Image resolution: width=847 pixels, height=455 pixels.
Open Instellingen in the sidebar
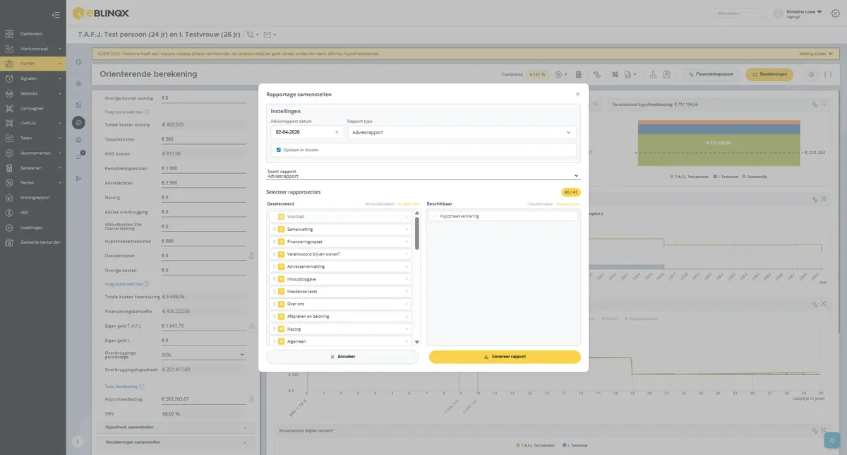tap(32, 227)
